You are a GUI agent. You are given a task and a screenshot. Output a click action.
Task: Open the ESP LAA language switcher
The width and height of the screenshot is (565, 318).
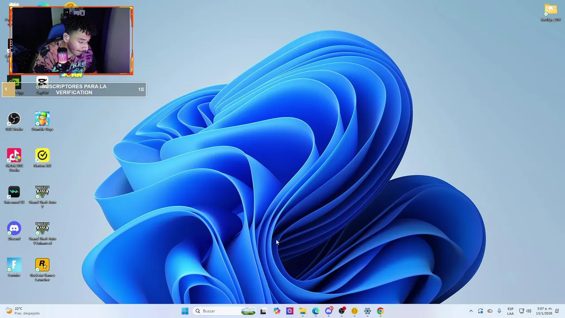510,311
